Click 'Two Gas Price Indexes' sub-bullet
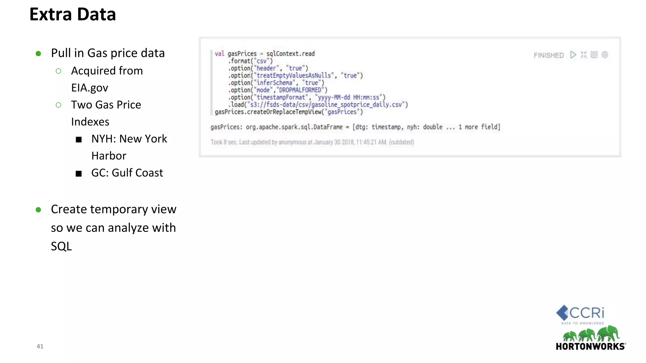 point(106,113)
